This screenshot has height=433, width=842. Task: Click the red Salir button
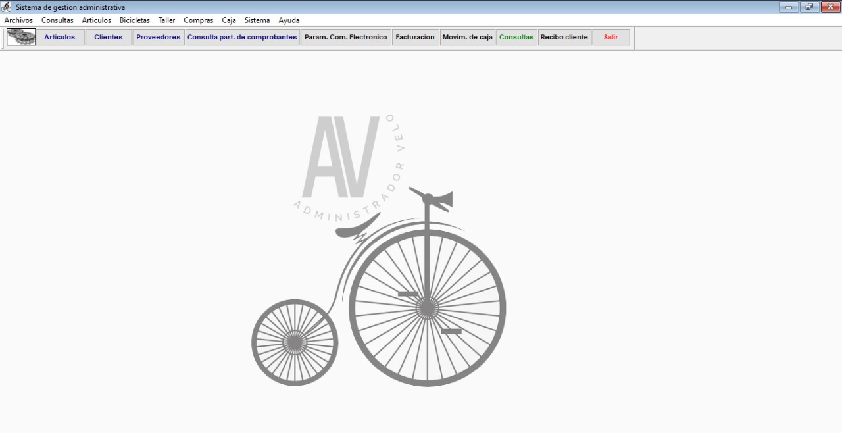tap(611, 38)
